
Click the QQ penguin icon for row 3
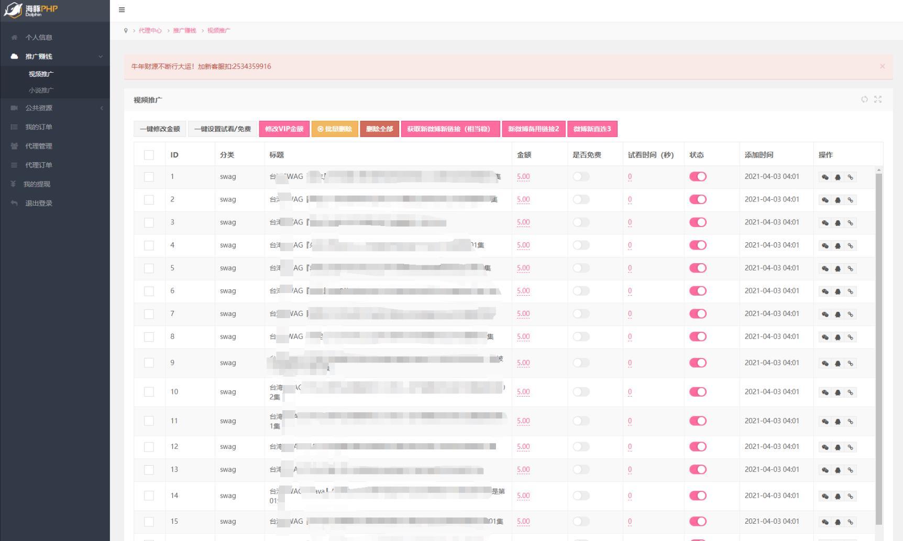tap(838, 223)
